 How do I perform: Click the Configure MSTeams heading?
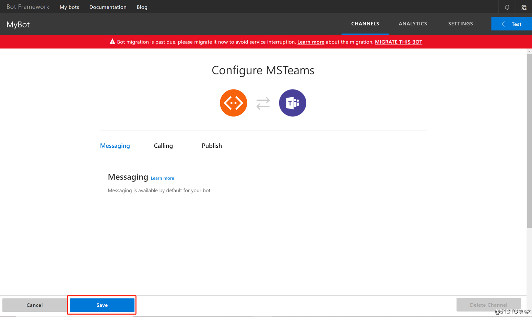click(263, 70)
